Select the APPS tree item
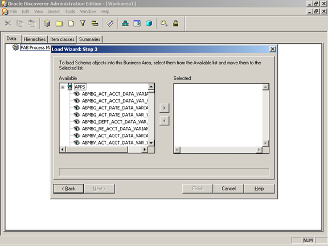 pos(80,87)
